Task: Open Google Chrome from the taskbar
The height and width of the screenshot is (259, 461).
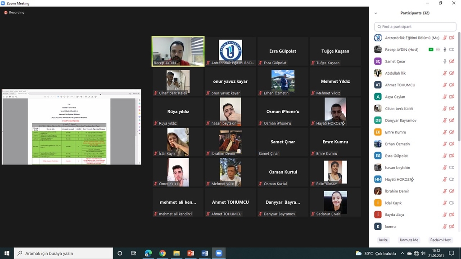Action: 162,253
